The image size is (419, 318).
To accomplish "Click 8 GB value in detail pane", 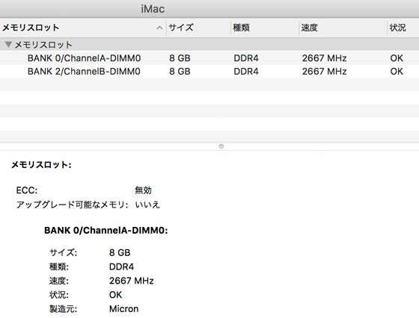I will (120, 252).
